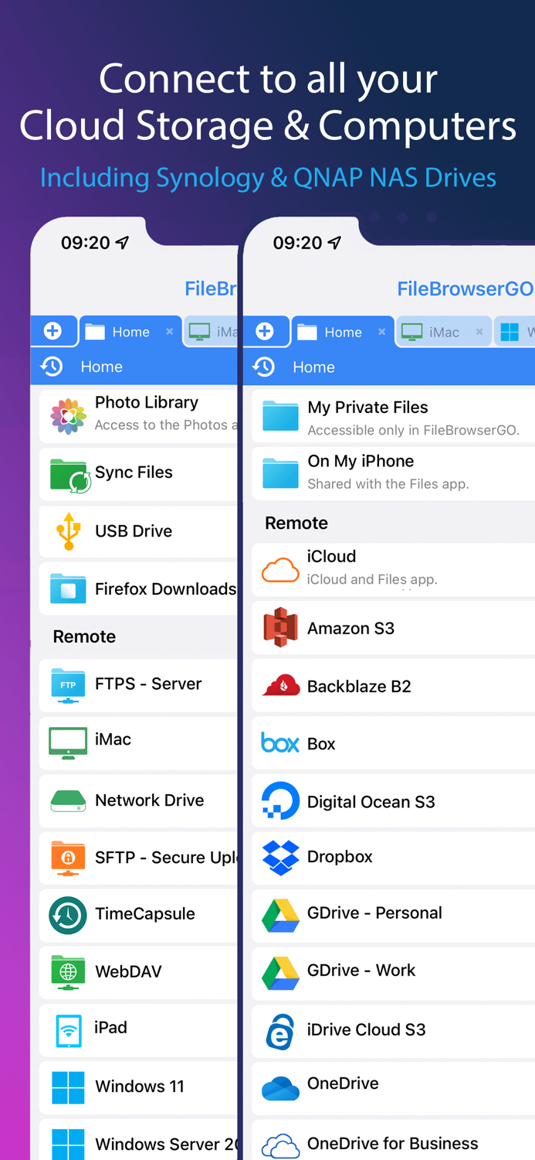Open history clock icon on right phone

263,367
